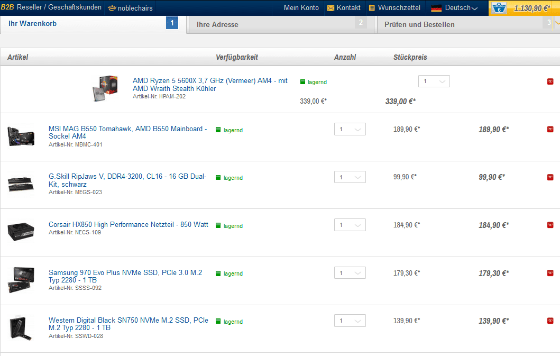Open Samsung 970 Evo Plus product link
The image size is (560, 356).
125,276
